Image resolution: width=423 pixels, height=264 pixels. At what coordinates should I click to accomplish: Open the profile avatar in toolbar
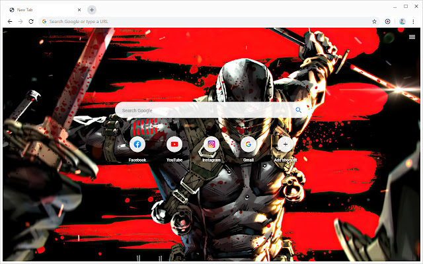[x=403, y=22]
